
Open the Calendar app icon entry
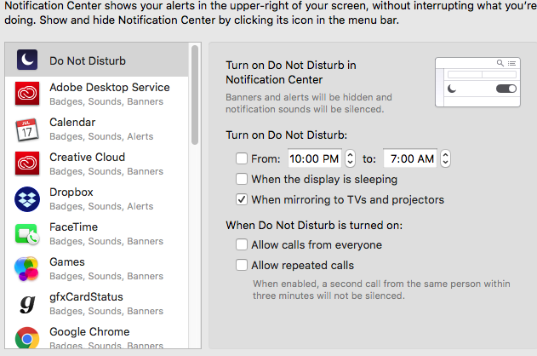tap(27, 129)
